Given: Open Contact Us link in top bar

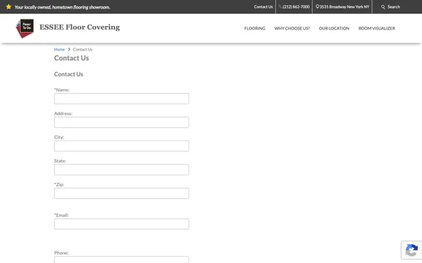Looking at the screenshot, I should (263, 7).
